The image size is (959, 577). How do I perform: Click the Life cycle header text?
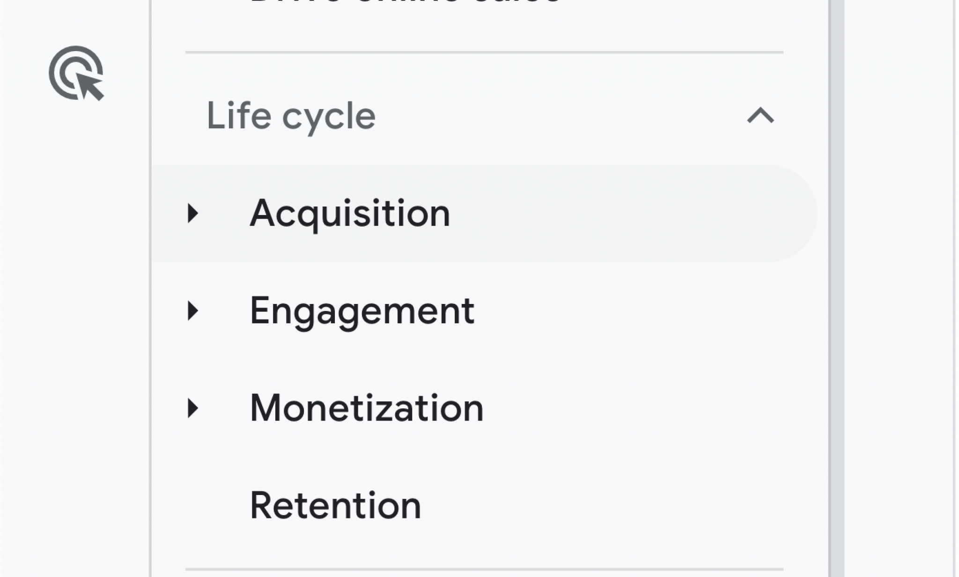pos(291,116)
